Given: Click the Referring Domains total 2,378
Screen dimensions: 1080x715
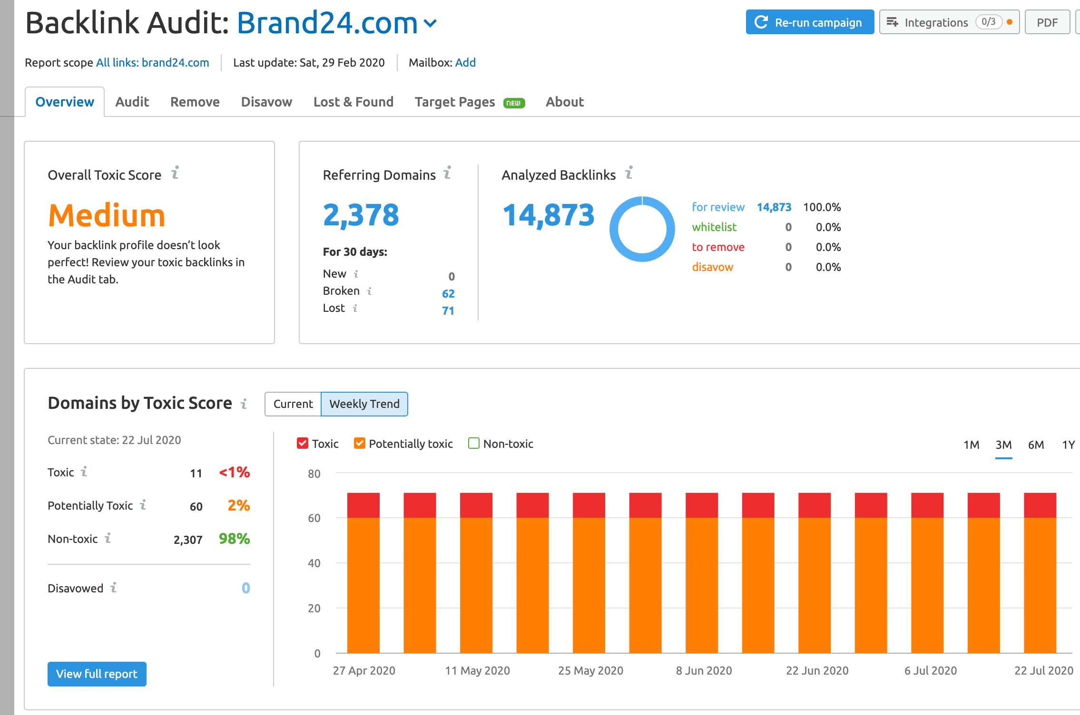Looking at the screenshot, I should click(361, 215).
